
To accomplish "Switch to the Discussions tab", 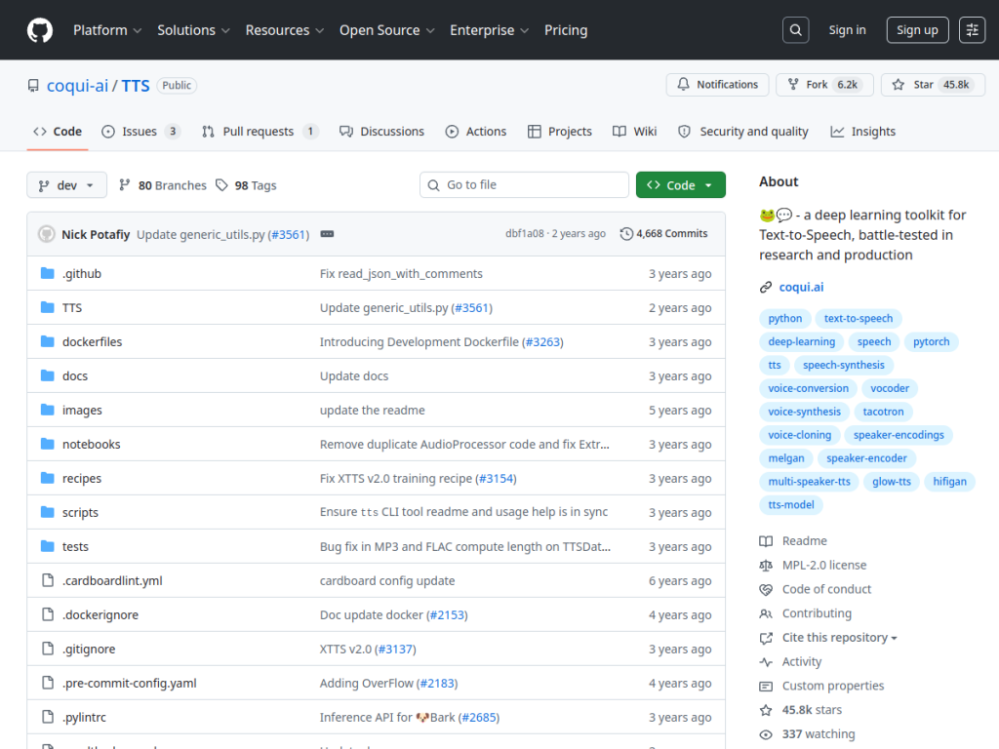I will [381, 132].
